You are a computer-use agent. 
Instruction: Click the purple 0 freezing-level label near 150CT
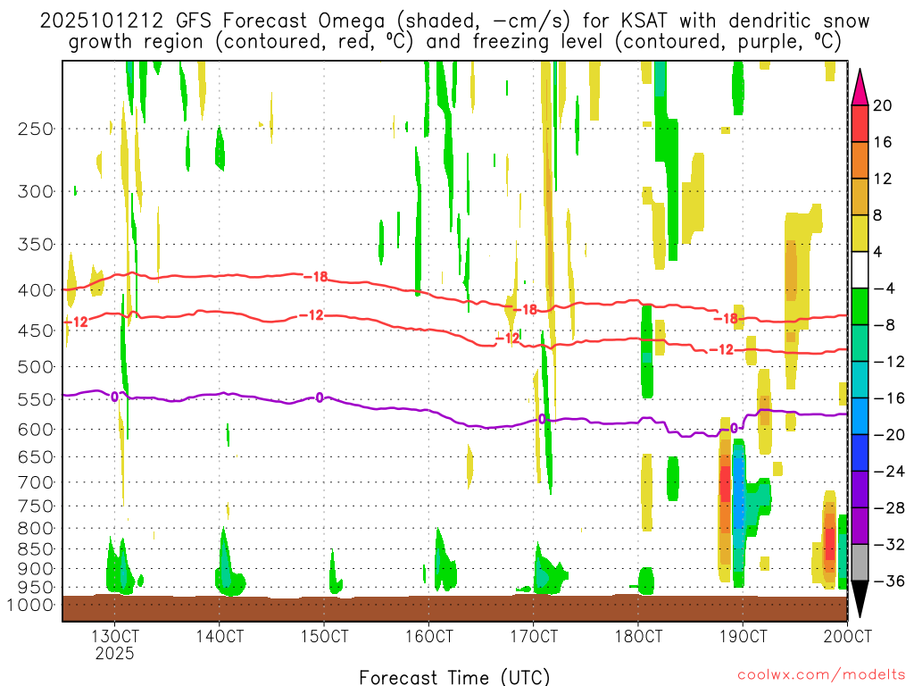point(320,397)
